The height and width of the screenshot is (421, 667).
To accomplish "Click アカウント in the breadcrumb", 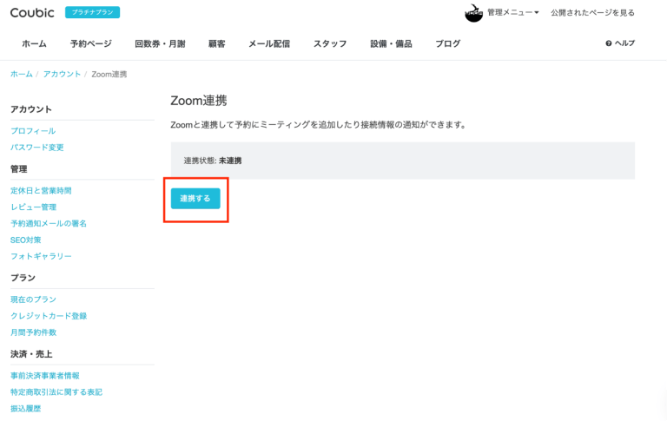I will coord(62,74).
